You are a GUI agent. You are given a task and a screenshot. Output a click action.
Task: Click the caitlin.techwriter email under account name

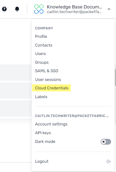pos(74,12)
